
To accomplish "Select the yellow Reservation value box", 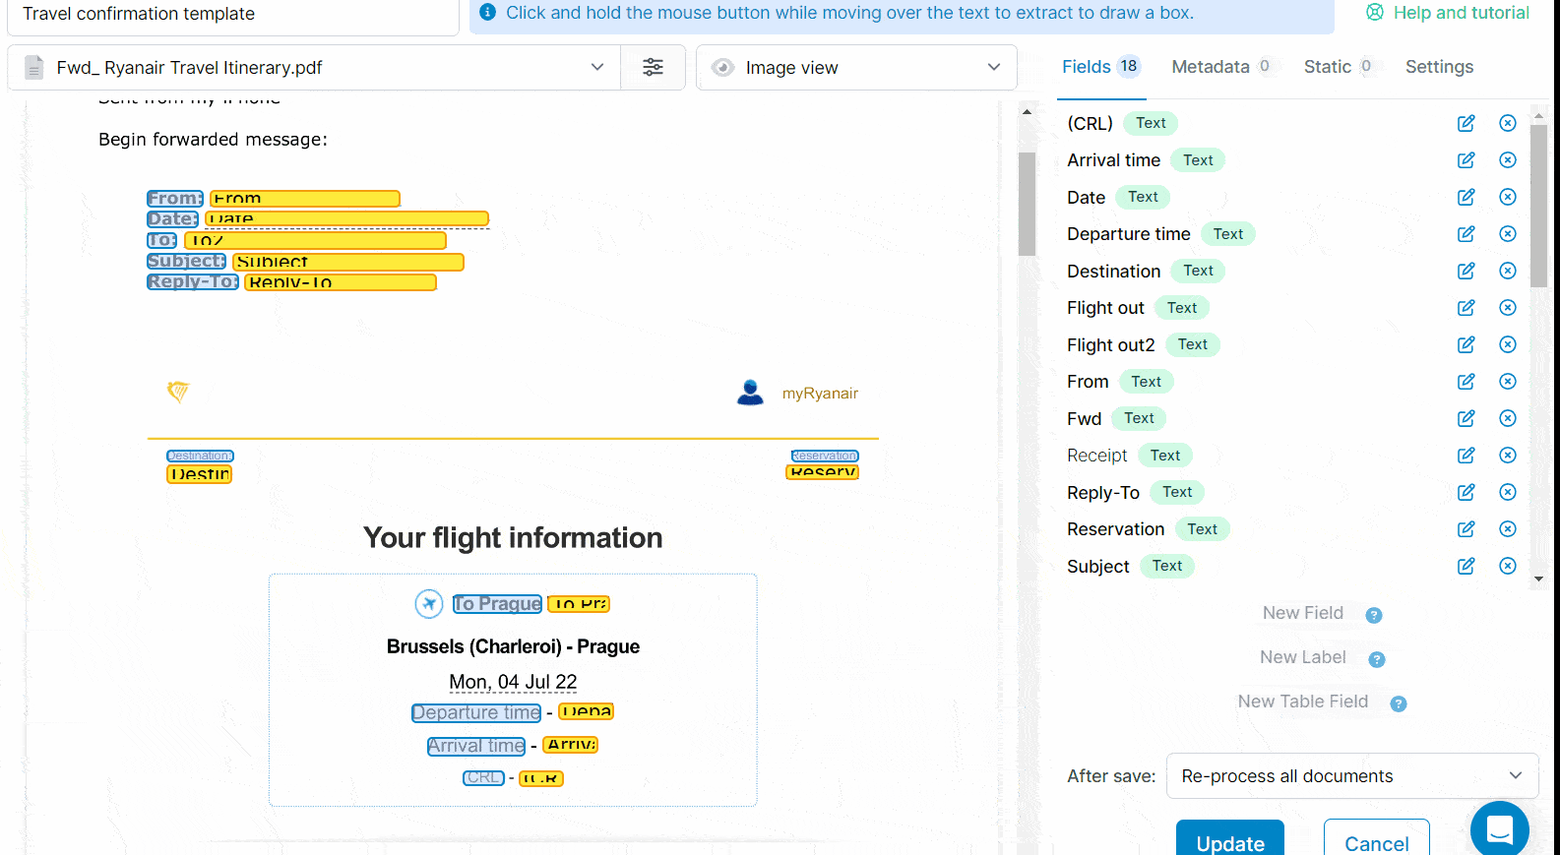I will (823, 472).
